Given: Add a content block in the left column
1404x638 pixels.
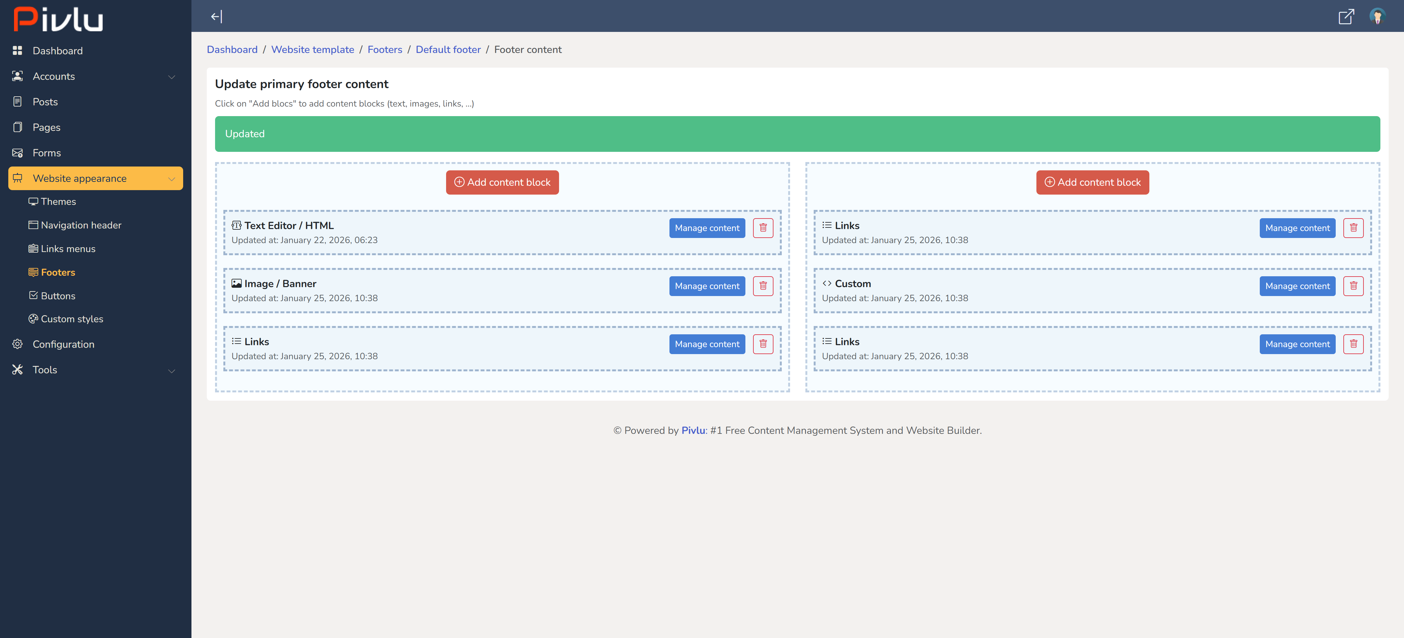Looking at the screenshot, I should click(502, 182).
